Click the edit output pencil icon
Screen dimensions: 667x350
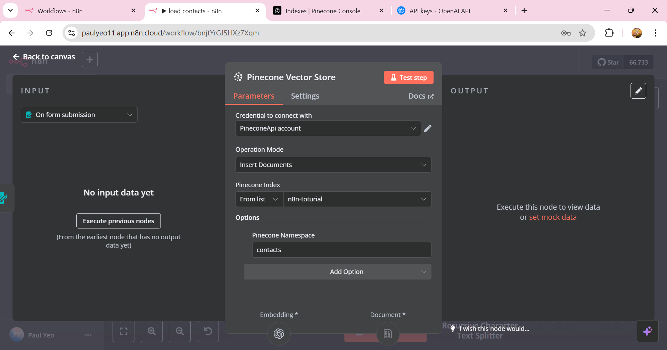638,91
